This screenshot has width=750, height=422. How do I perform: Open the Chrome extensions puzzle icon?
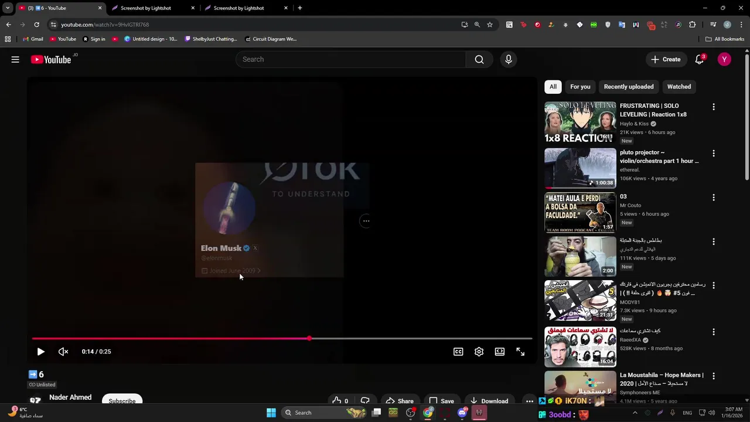coord(693,25)
